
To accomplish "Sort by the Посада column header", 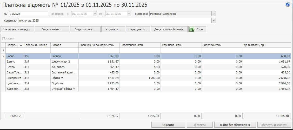I will point(64,45).
